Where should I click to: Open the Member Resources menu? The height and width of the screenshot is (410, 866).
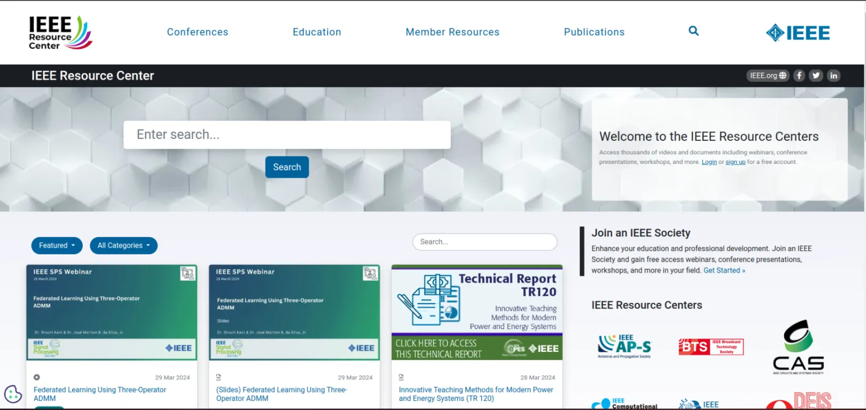452,32
